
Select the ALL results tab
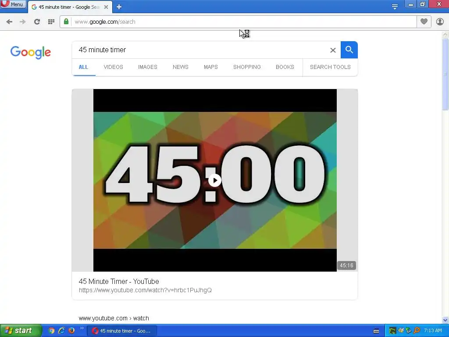(83, 67)
